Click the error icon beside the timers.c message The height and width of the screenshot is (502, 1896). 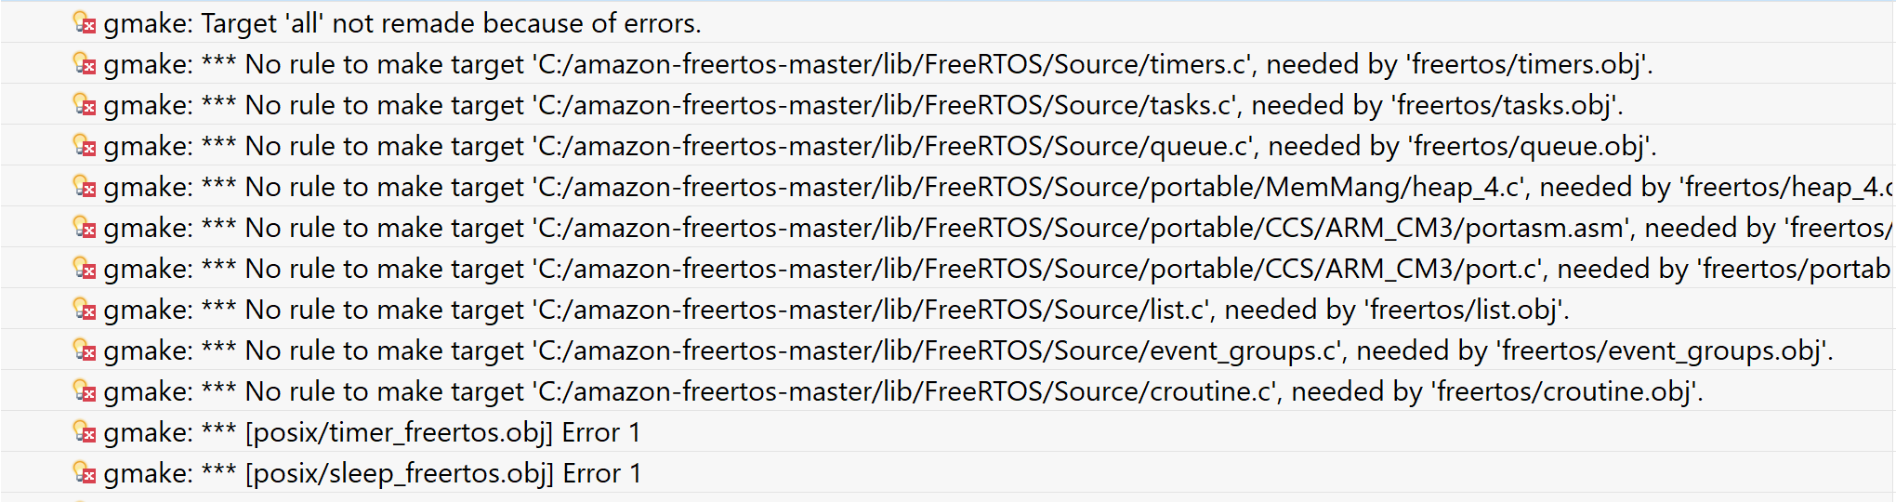coord(85,64)
